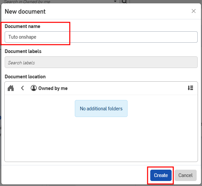Click the Document location heading label
The width and height of the screenshot is (202, 186).
[x=25, y=77]
